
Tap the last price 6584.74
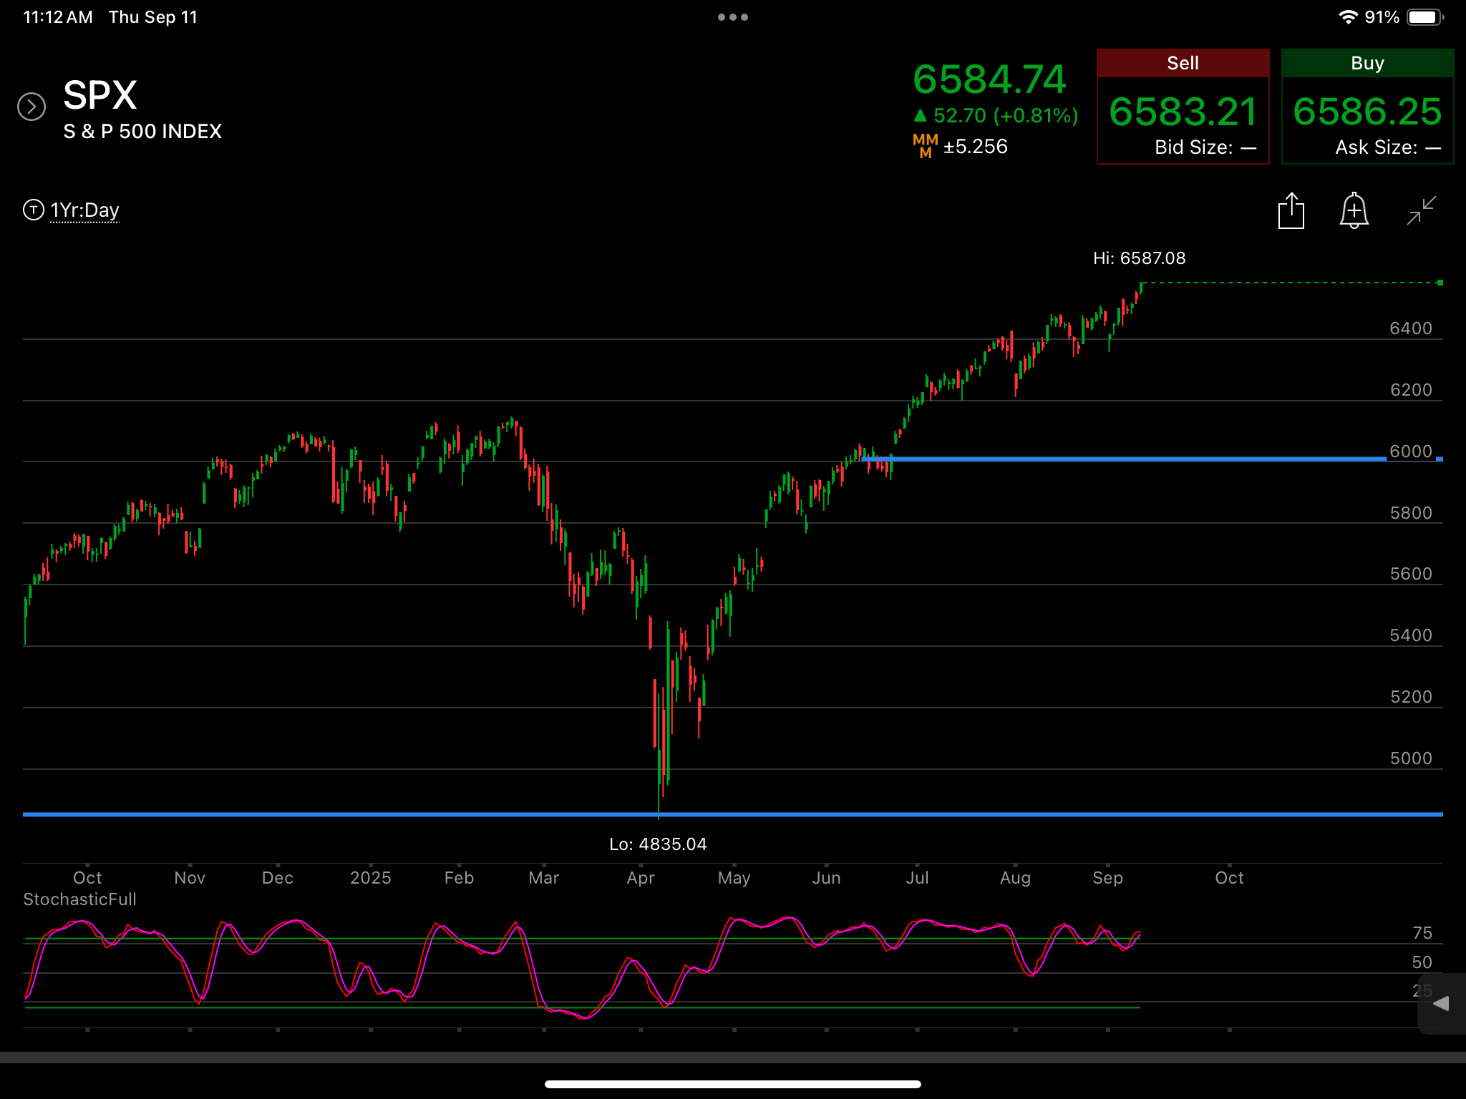989,79
